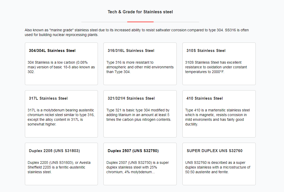284x192 pixels.
Task: Click the Type 316 atmospheric resistance description
Action: tap(140, 67)
